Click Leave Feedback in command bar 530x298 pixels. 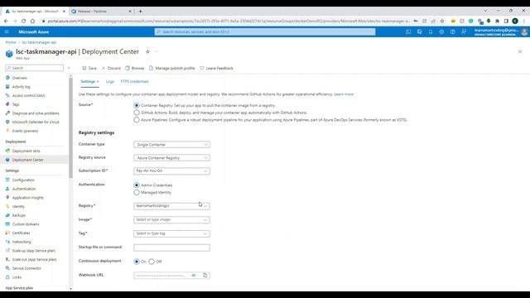pos(216,68)
